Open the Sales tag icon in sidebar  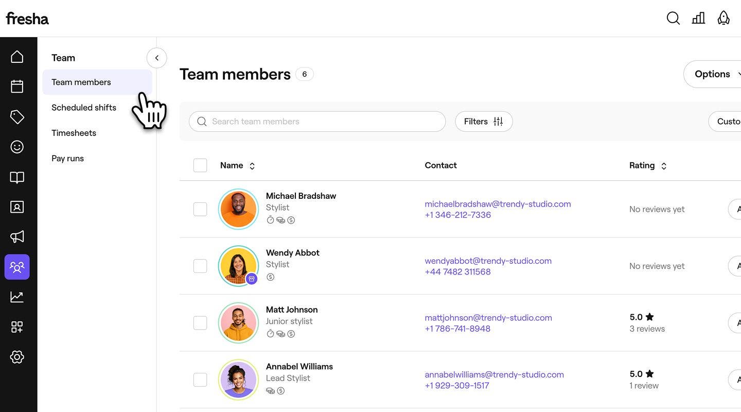tap(17, 117)
